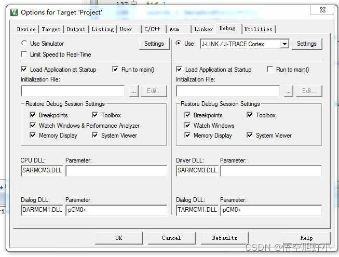This screenshot has width=339, height=257.
Task: Confirm with the OK button
Action: [119, 238]
